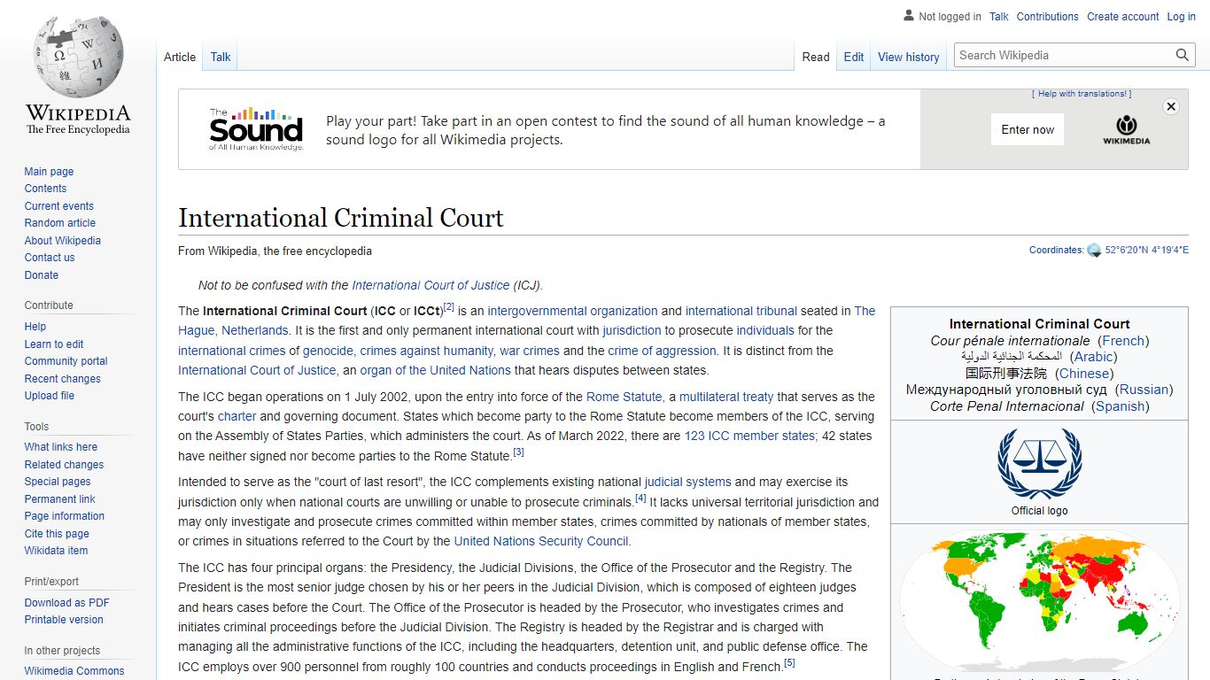This screenshot has width=1210, height=680.
Task: Click coordinates 52°6′20″N 4°19′4″E
Action: point(1146,251)
